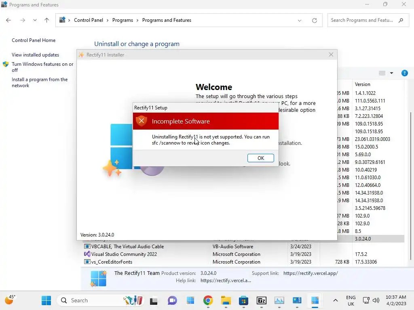Click the Visual Studio purple icon
Screen dimensions: 414x310
click(87, 254)
